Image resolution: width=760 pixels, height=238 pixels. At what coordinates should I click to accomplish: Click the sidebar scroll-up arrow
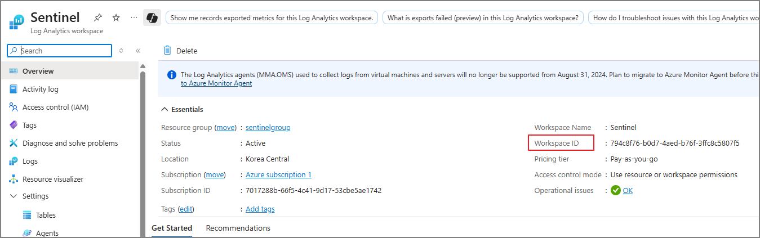(x=143, y=66)
